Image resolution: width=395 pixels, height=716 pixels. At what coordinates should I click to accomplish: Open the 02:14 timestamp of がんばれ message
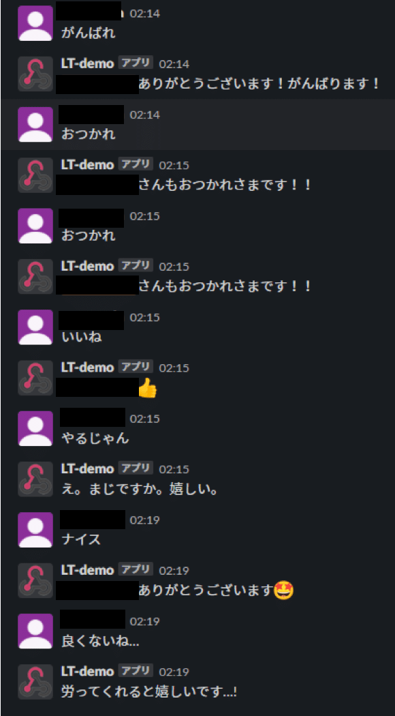tap(145, 14)
